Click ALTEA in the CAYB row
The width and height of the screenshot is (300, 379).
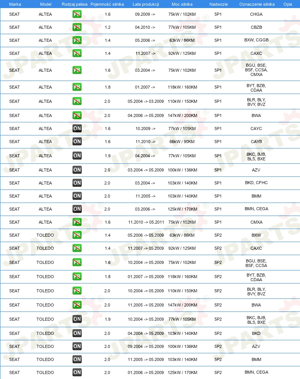pos(45,142)
